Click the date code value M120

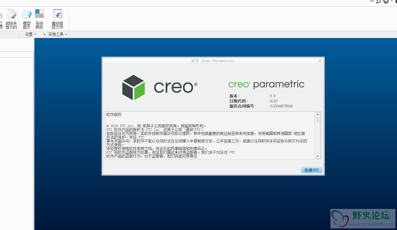point(274,101)
